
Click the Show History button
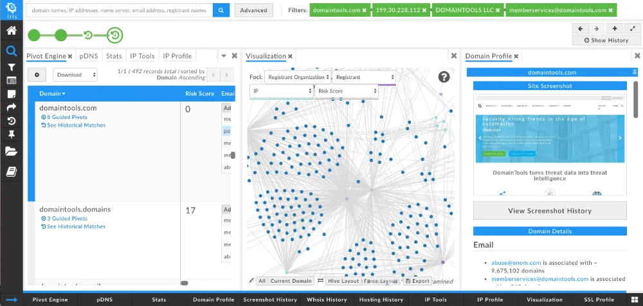606,40
